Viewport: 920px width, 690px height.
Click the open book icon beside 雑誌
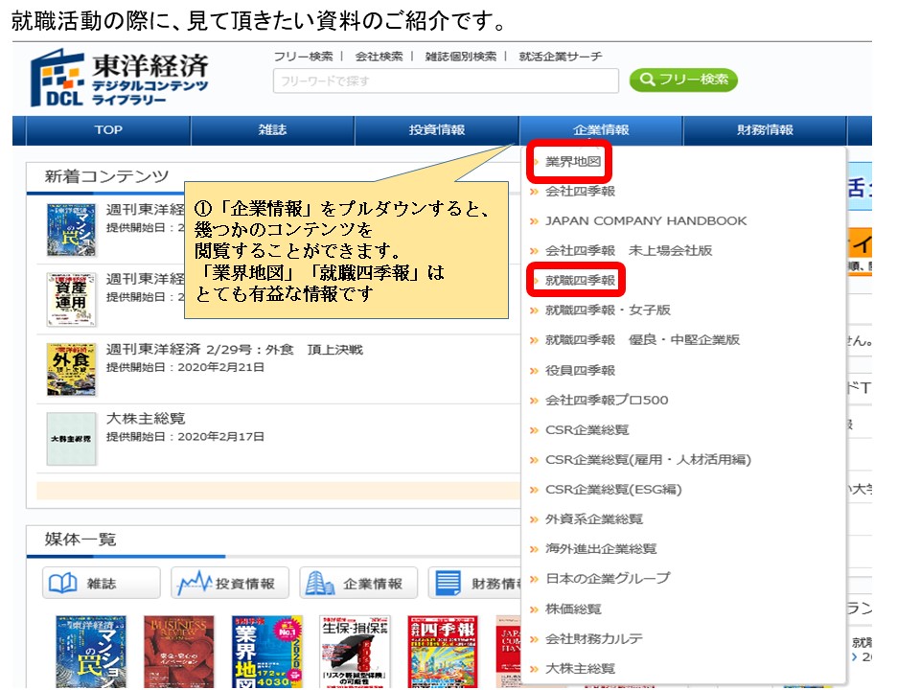click(63, 584)
